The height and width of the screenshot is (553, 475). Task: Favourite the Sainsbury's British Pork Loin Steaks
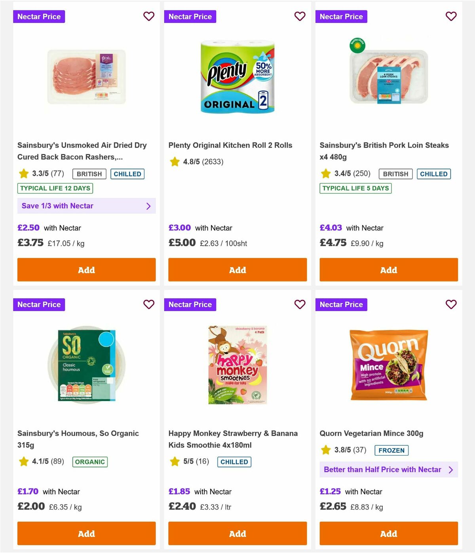451,16
